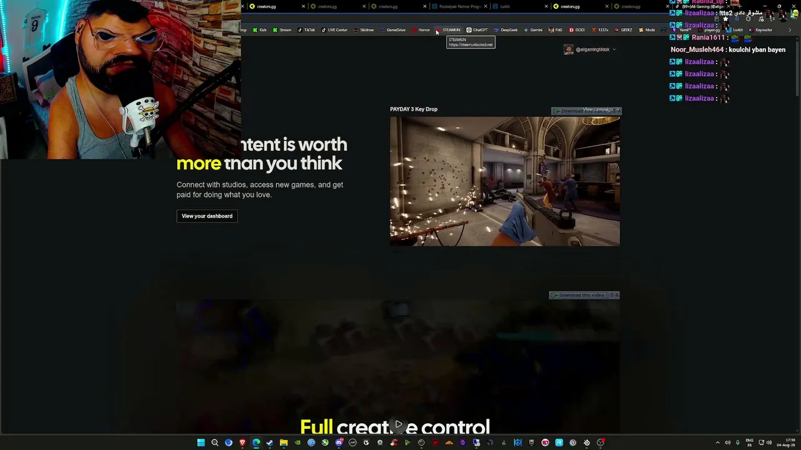Open the Stream bookmark
Viewport: 801px width, 450px height.
pyautogui.click(x=282, y=30)
